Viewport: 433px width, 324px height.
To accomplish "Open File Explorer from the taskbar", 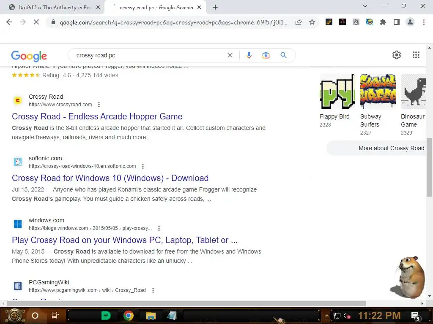I will 151,316.
